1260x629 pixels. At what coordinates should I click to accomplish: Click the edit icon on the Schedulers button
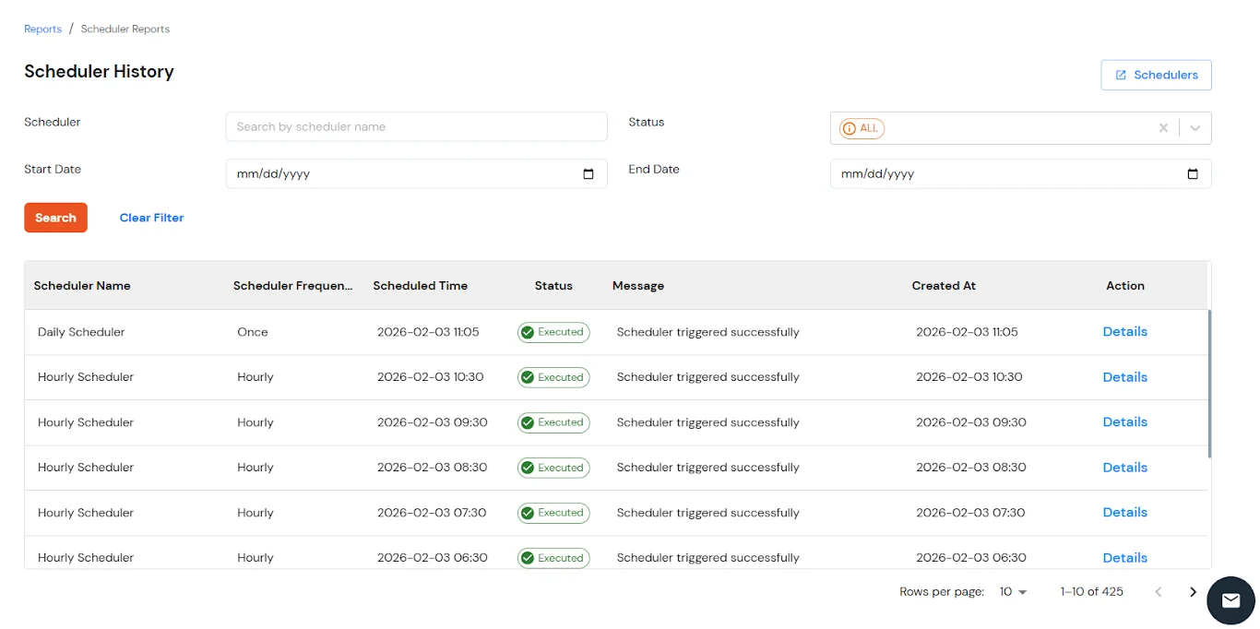(1122, 75)
